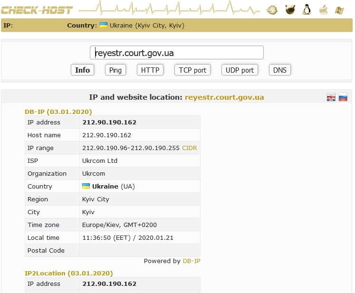Run a Ping check

[x=115, y=70]
